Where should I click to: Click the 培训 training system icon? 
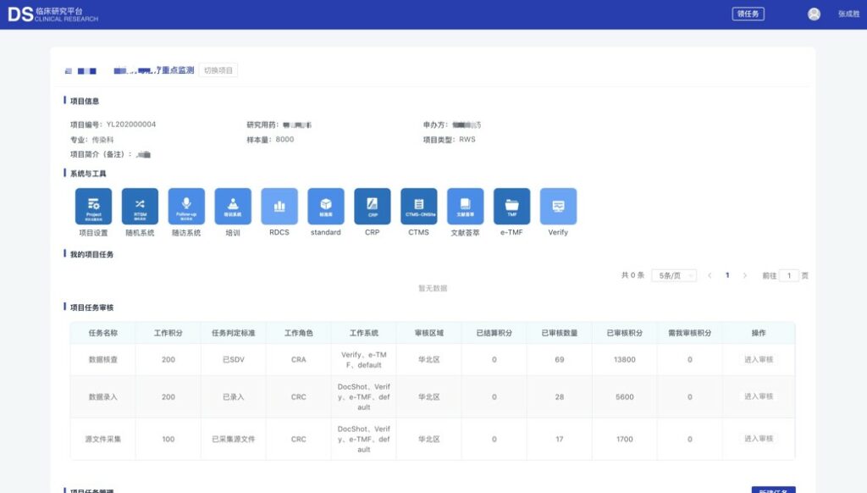[x=233, y=207]
